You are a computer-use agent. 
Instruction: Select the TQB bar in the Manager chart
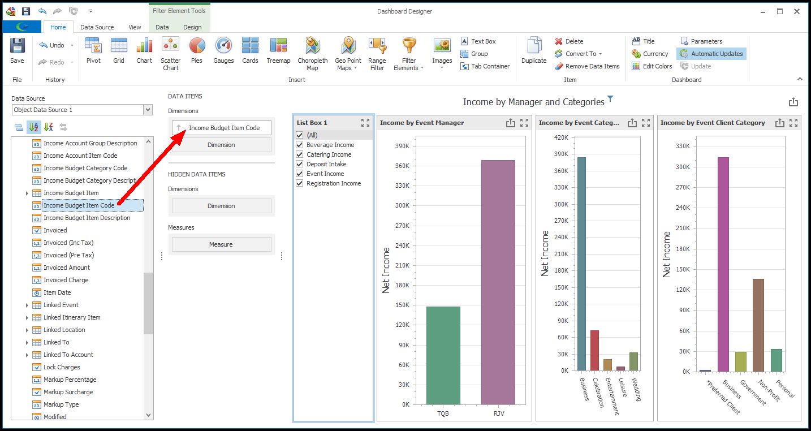[x=443, y=356]
